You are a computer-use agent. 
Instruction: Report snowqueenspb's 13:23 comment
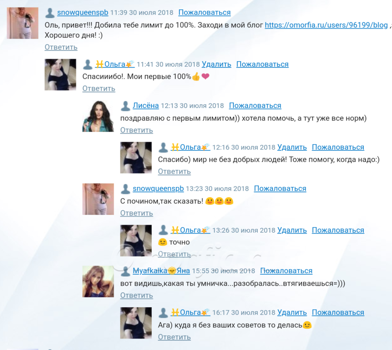tap(280, 189)
